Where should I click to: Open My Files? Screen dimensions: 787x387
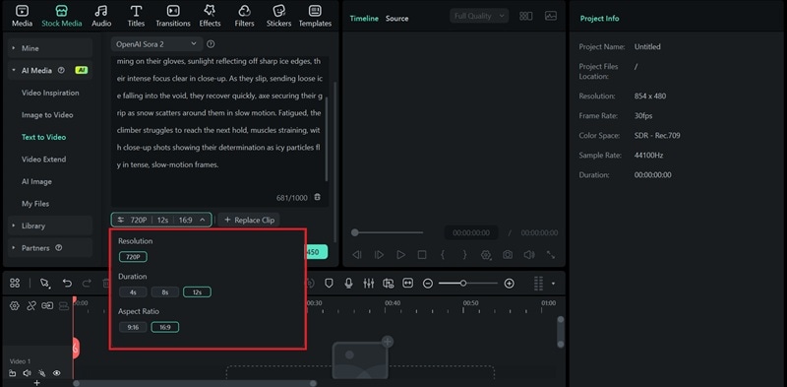[x=35, y=204]
